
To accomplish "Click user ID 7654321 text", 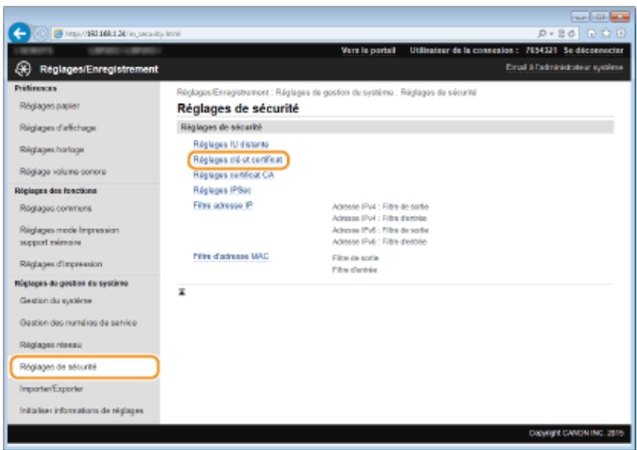I will point(542,50).
